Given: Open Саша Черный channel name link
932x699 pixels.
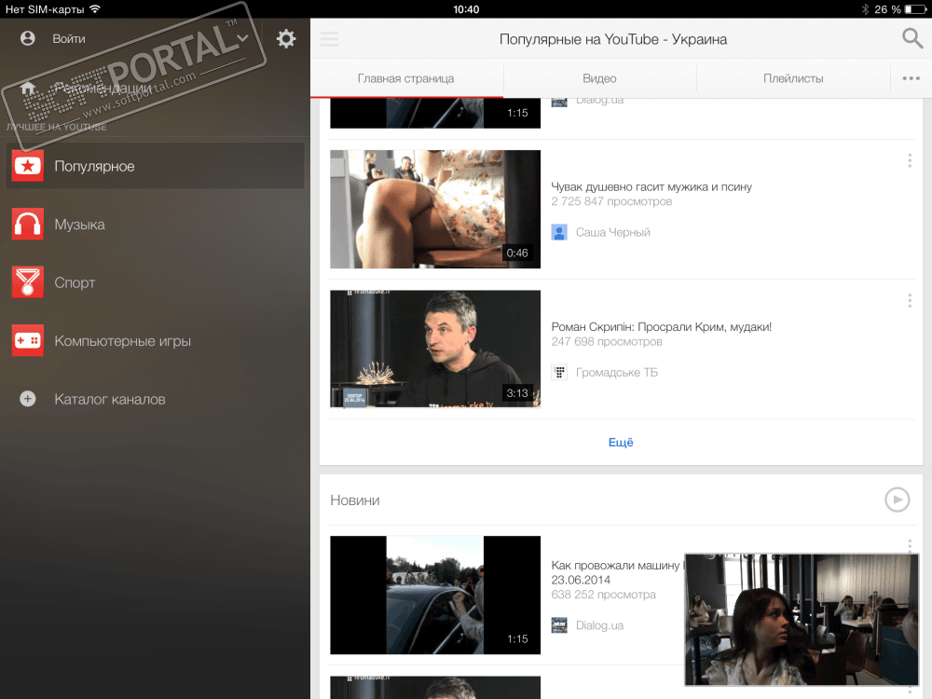Looking at the screenshot, I should [613, 232].
